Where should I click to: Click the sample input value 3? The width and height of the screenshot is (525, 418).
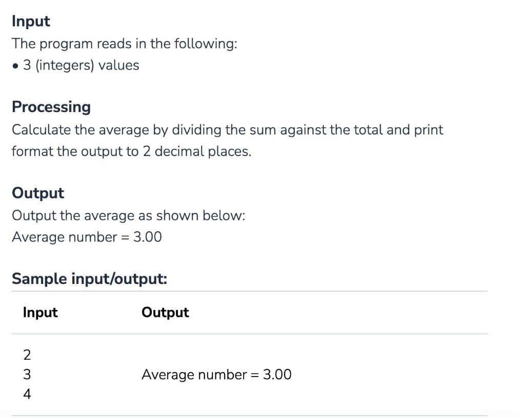tap(27, 375)
